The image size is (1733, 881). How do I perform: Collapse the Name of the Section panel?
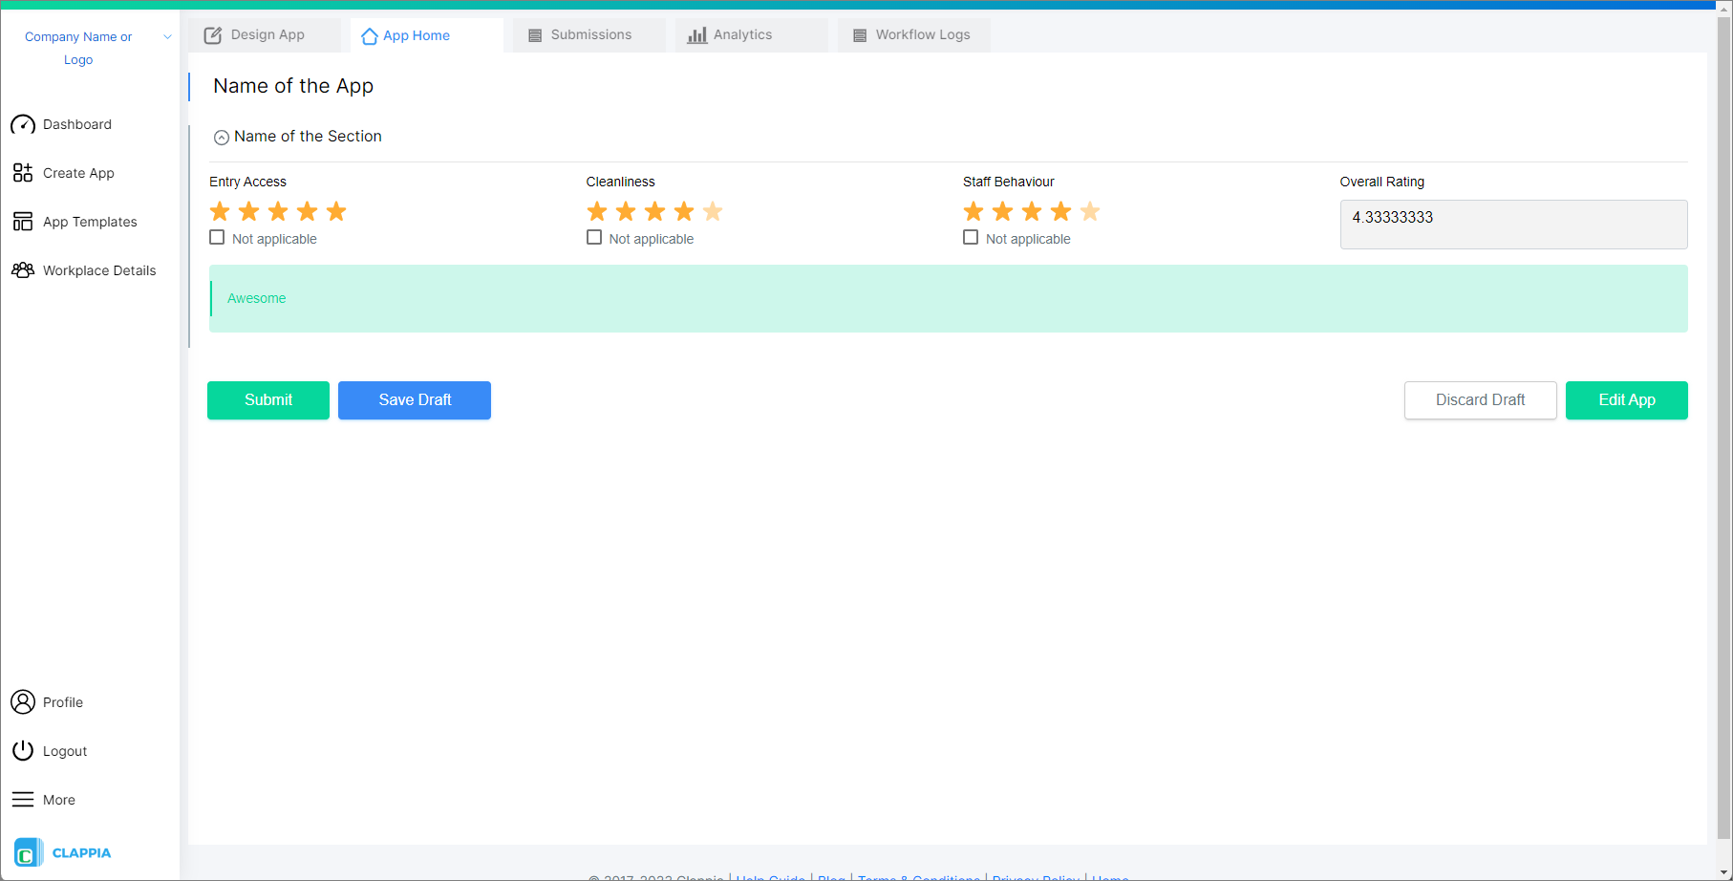point(221,137)
